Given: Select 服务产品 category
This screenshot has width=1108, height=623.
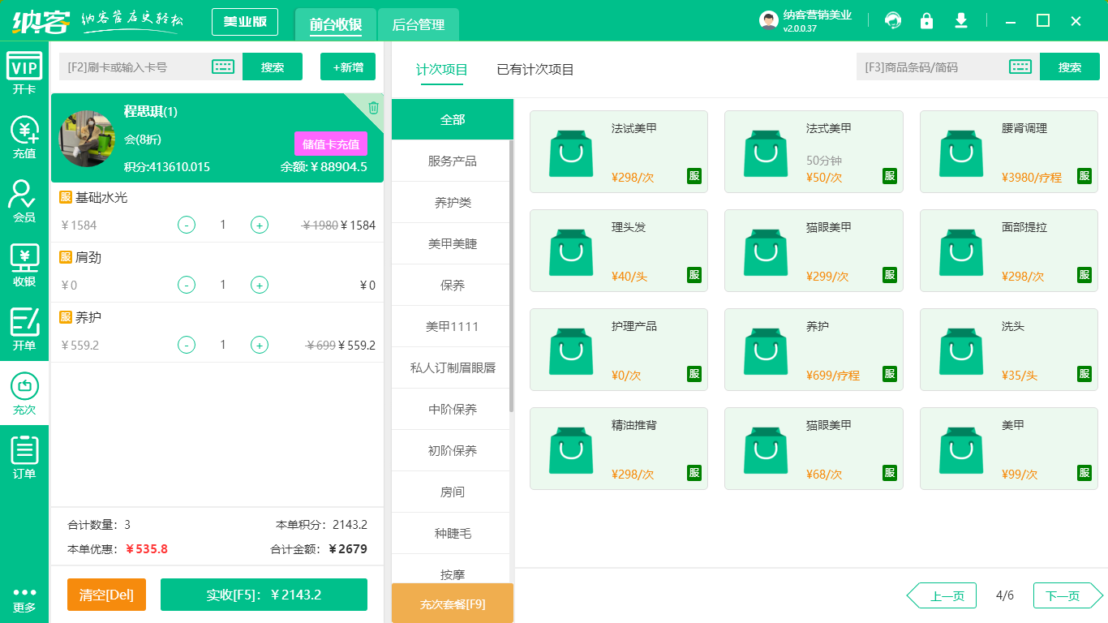Looking at the screenshot, I should click(453, 161).
